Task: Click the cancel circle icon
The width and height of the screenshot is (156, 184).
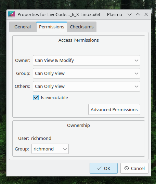Action: [x=127, y=168]
